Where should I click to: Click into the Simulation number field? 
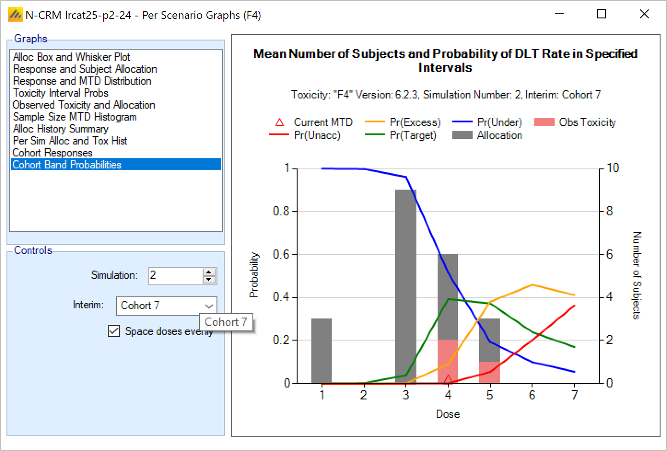click(x=174, y=276)
